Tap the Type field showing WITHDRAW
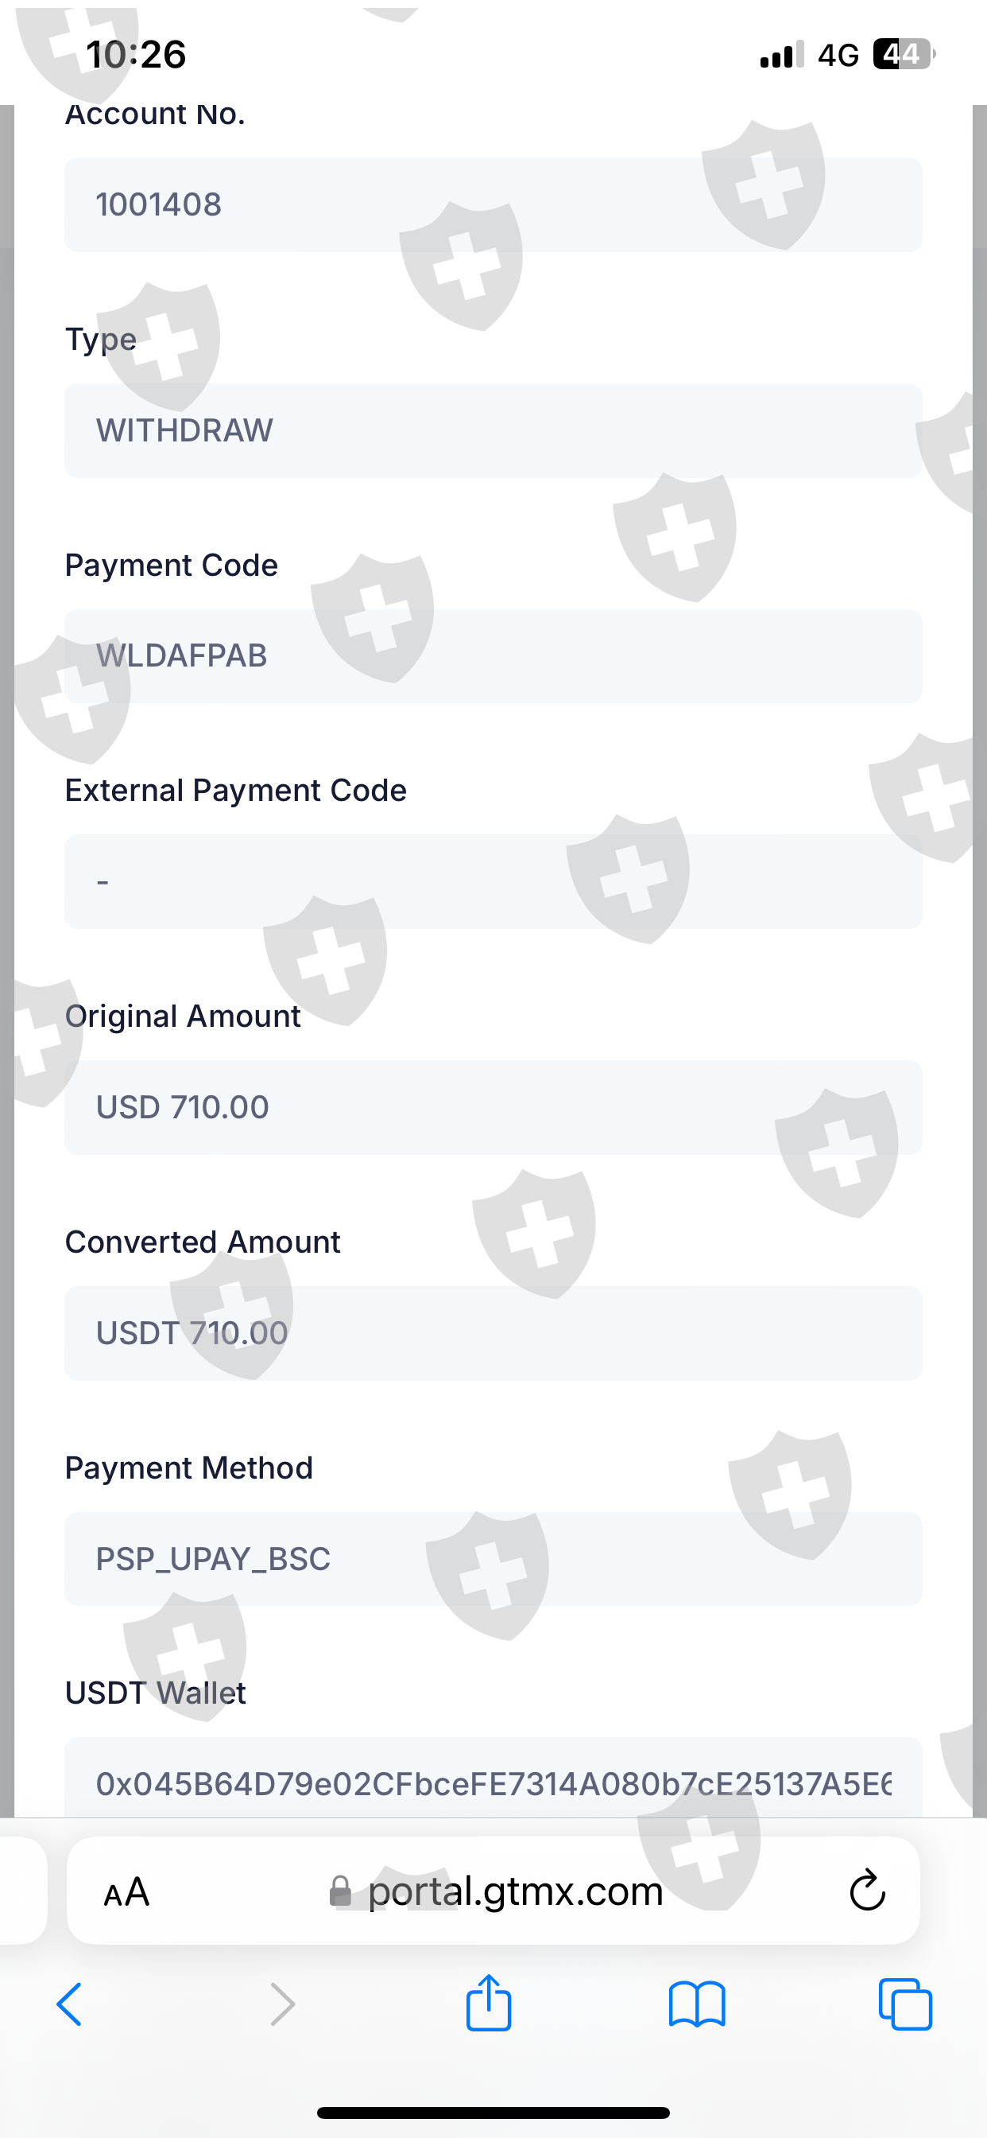 tap(493, 430)
